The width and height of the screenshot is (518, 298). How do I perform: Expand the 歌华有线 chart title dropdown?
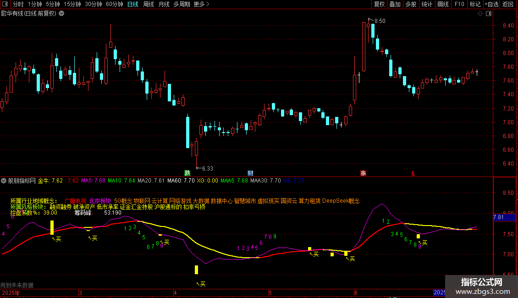[x=61, y=14]
